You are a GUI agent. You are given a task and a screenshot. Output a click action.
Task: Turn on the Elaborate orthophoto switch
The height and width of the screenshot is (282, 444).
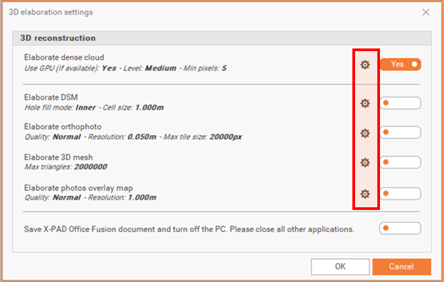click(x=400, y=133)
